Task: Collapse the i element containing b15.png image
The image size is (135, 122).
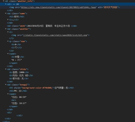Action: [8, 32]
